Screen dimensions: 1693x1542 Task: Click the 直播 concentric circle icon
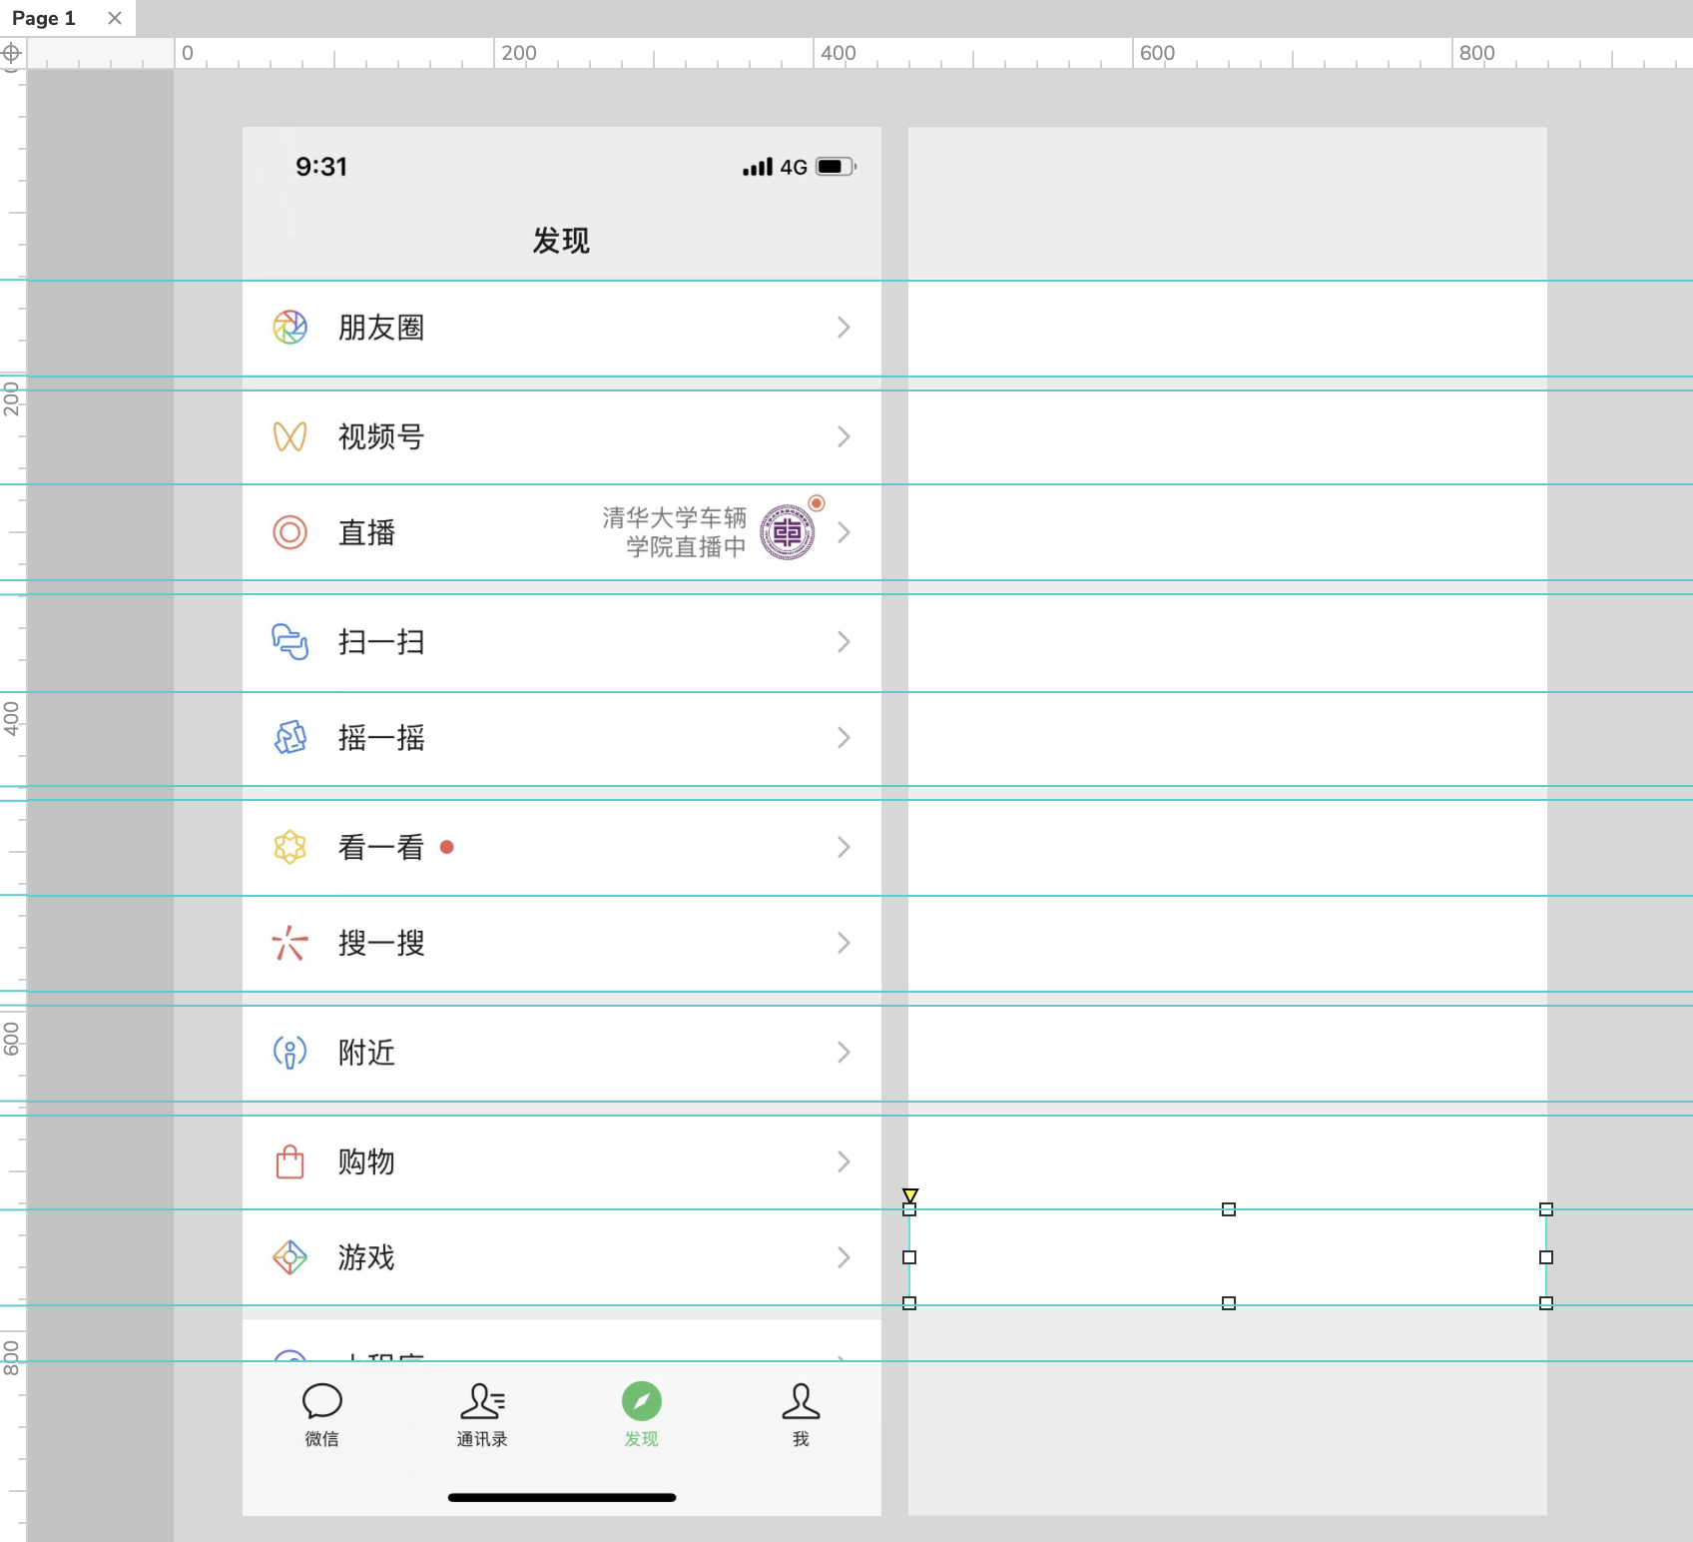(289, 532)
